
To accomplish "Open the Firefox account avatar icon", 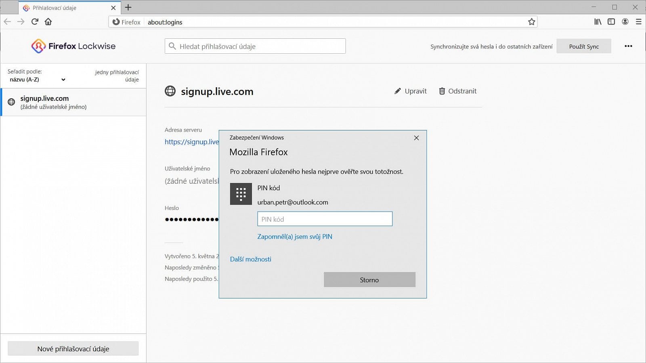I will click(625, 22).
